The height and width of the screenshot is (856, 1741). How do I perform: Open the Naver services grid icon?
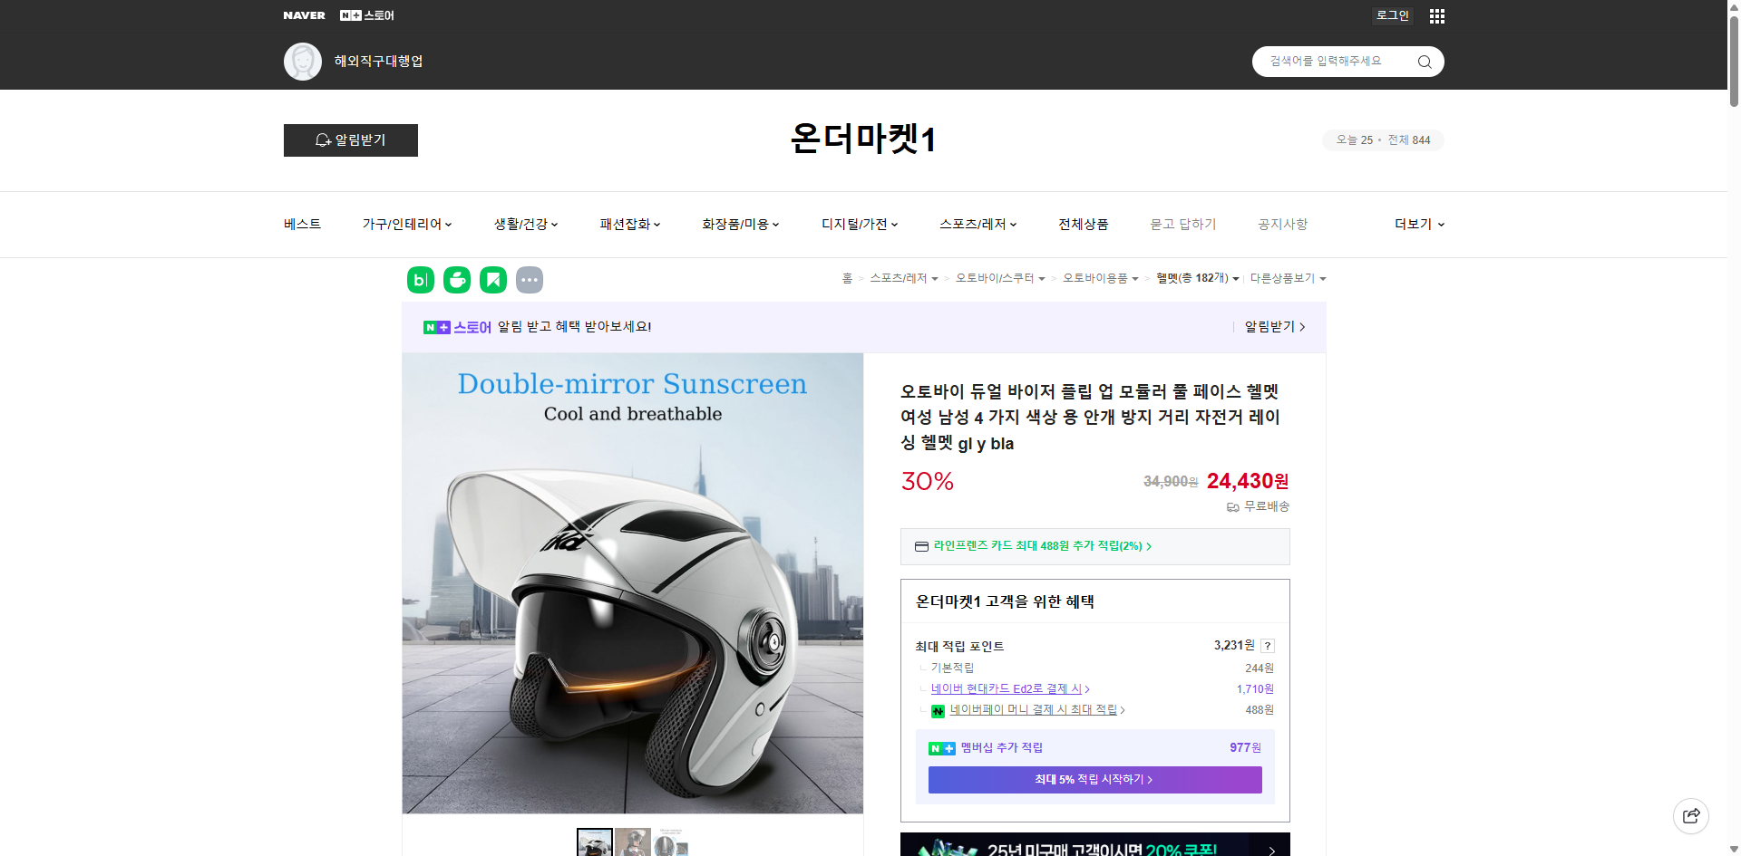(x=1436, y=15)
